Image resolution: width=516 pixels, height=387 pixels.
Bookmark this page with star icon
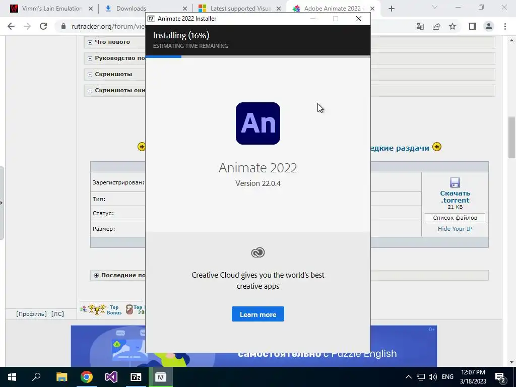click(x=453, y=26)
